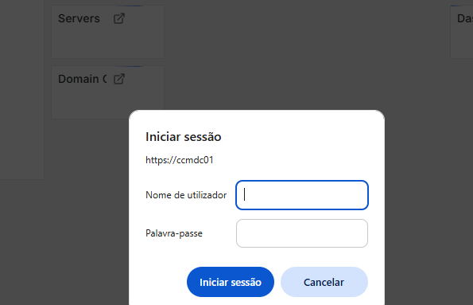This screenshot has width=473, height=305.
Task: Click the Nome de utilizador label
Action: (x=186, y=195)
